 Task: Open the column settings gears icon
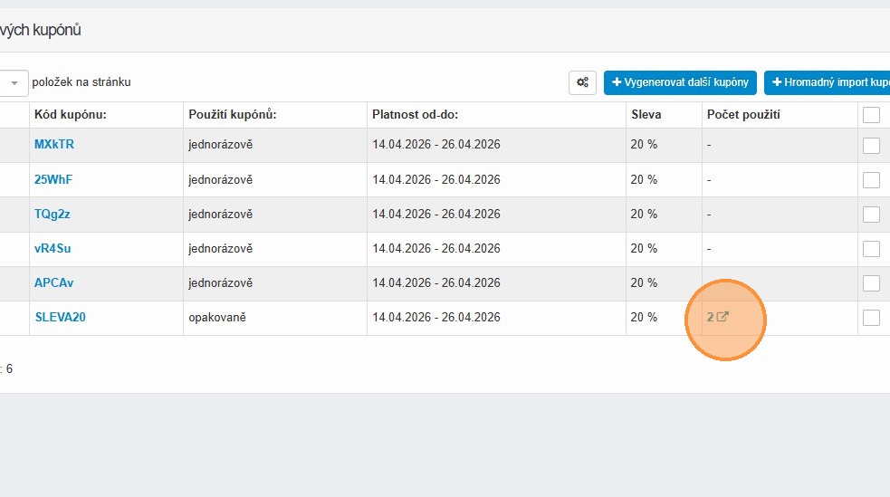point(582,82)
